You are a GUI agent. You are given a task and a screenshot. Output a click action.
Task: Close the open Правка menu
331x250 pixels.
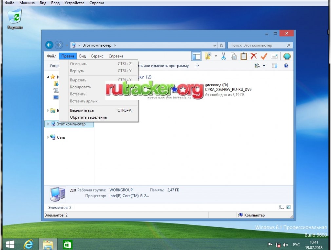[x=68, y=56]
